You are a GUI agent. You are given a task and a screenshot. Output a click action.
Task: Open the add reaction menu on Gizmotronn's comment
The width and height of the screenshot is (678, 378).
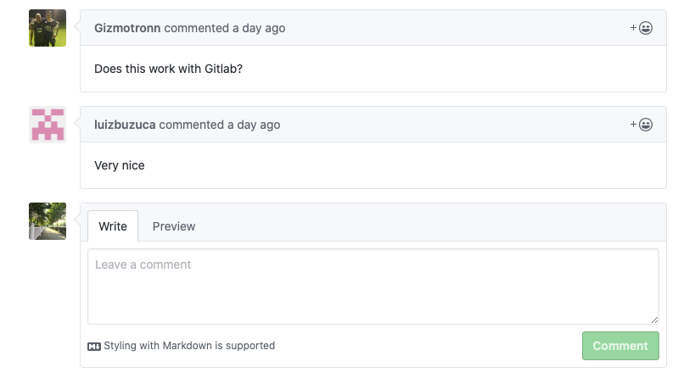[x=642, y=28]
